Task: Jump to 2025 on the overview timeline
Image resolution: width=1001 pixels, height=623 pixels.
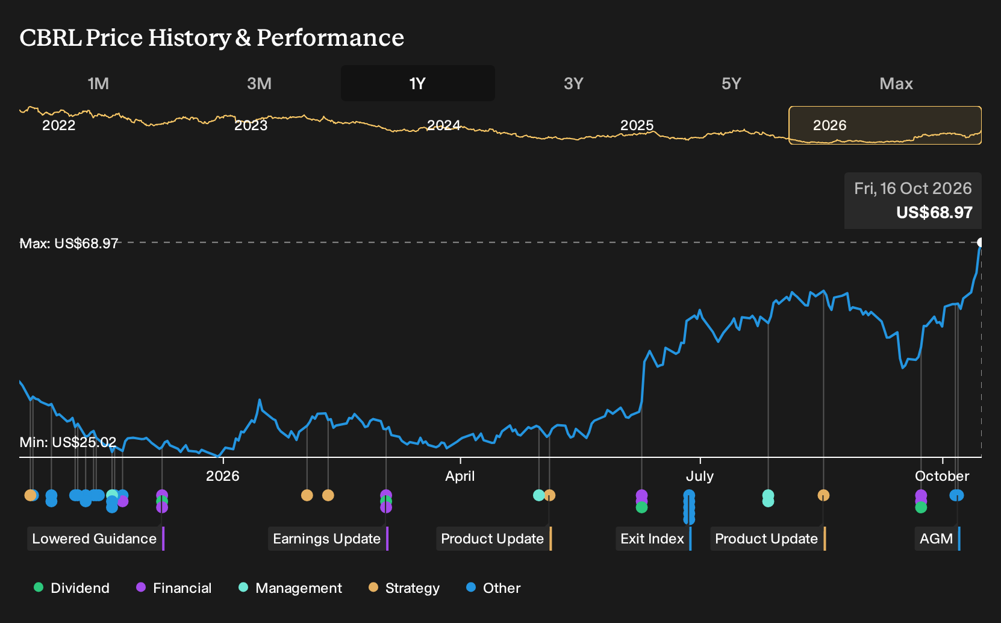Action: 637,125
